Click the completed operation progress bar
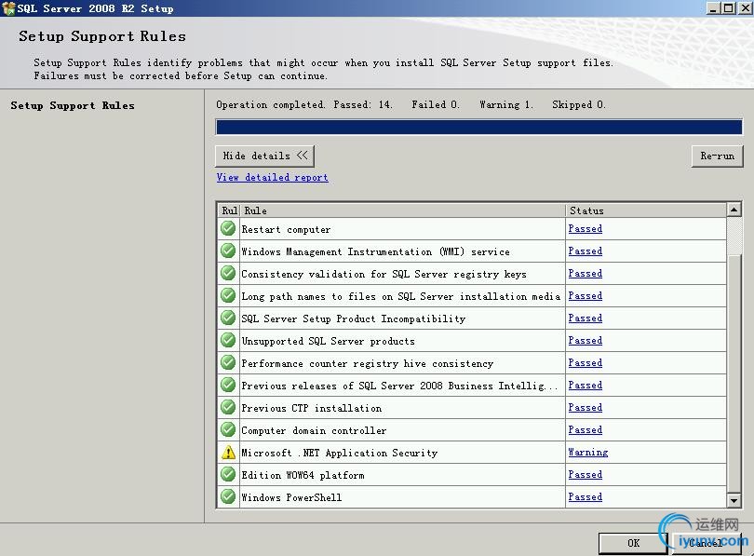 click(x=479, y=127)
